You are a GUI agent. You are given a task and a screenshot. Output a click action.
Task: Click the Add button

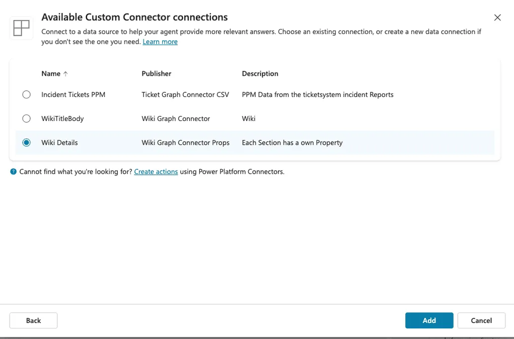coord(429,320)
